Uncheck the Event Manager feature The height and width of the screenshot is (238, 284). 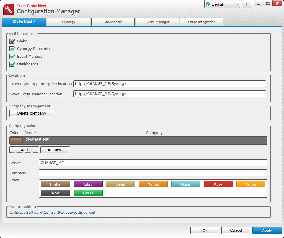point(12,57)
